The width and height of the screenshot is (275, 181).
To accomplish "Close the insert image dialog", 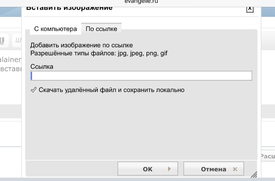I will click(x=250, y=9).
